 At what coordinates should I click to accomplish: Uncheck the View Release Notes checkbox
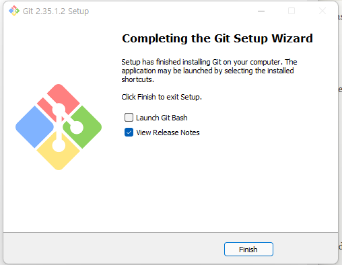[x=129, y=132]
